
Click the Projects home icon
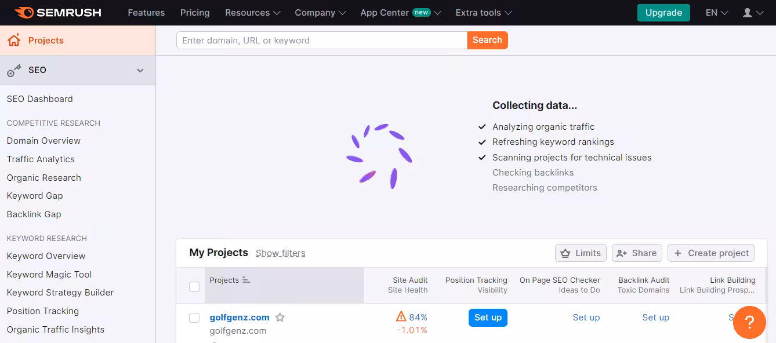tap(14, 41)
